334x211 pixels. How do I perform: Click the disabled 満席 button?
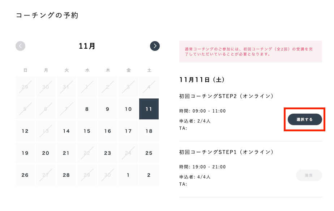(309, 175)
